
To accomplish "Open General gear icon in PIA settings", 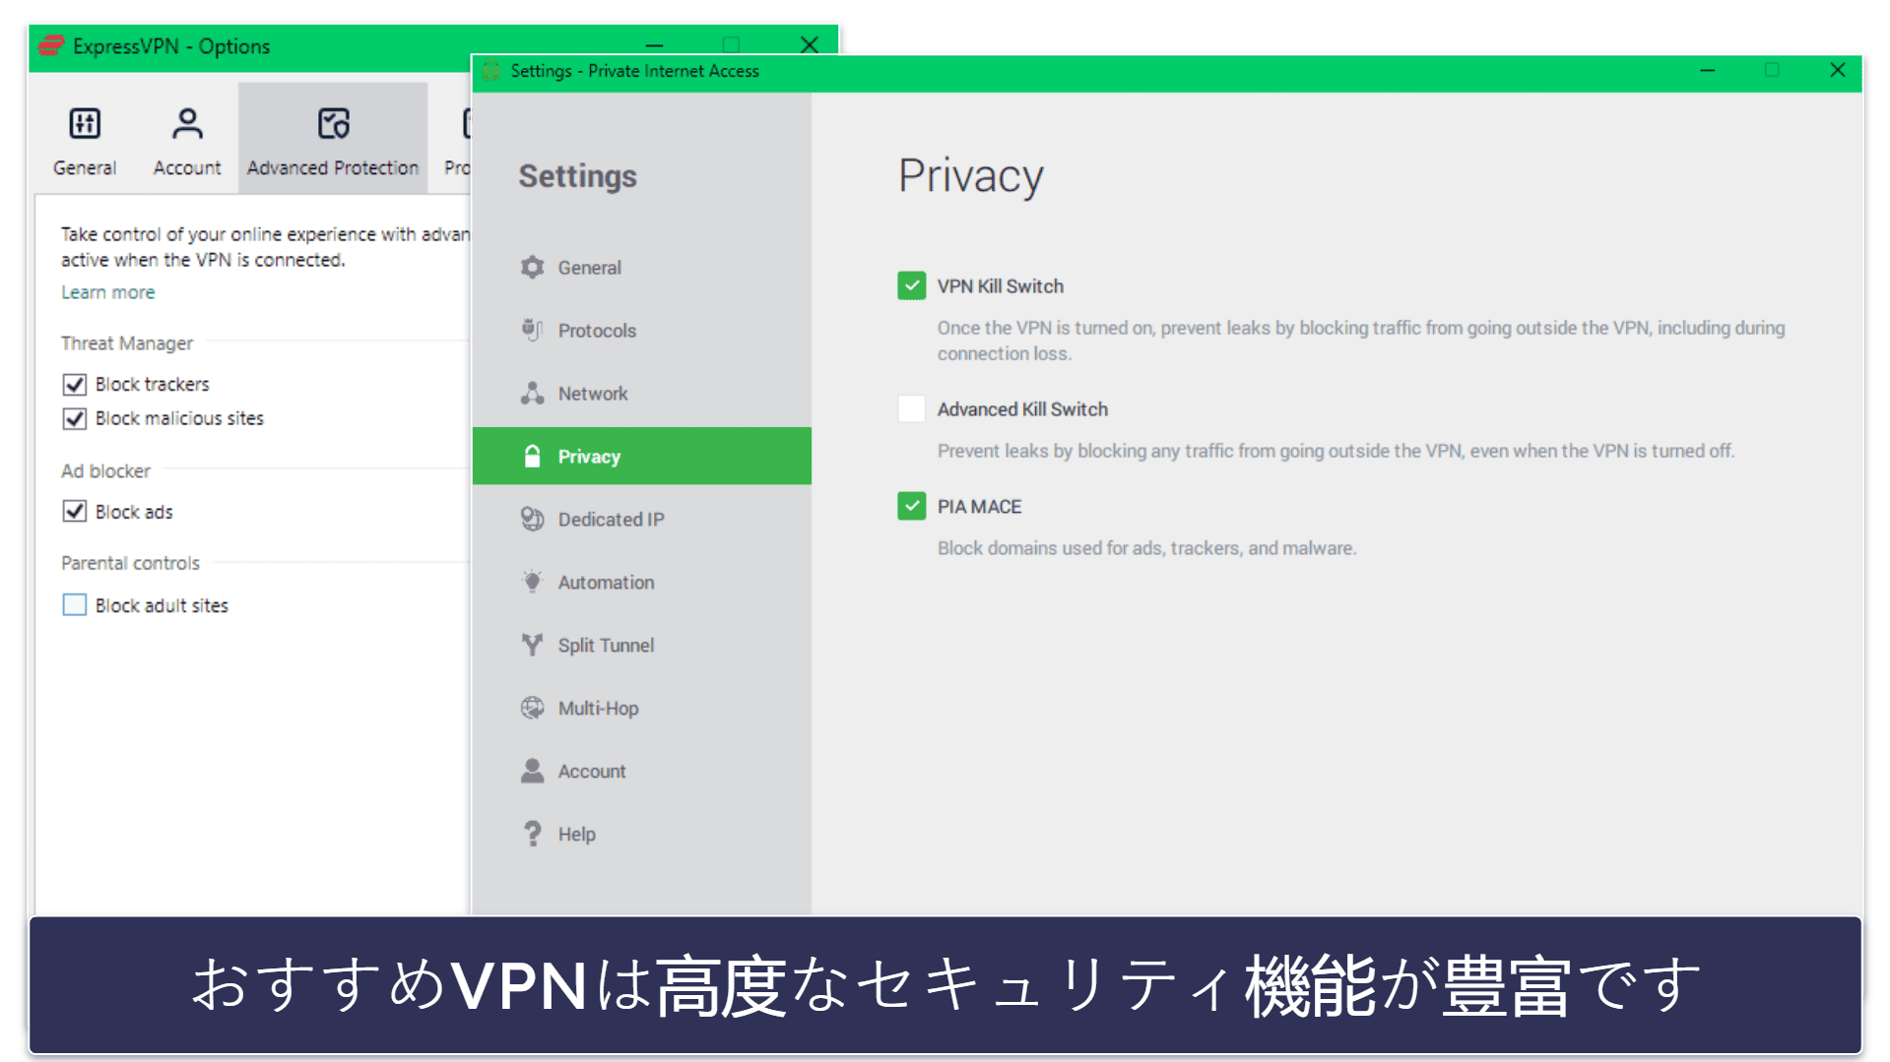I will click(532, 267).
